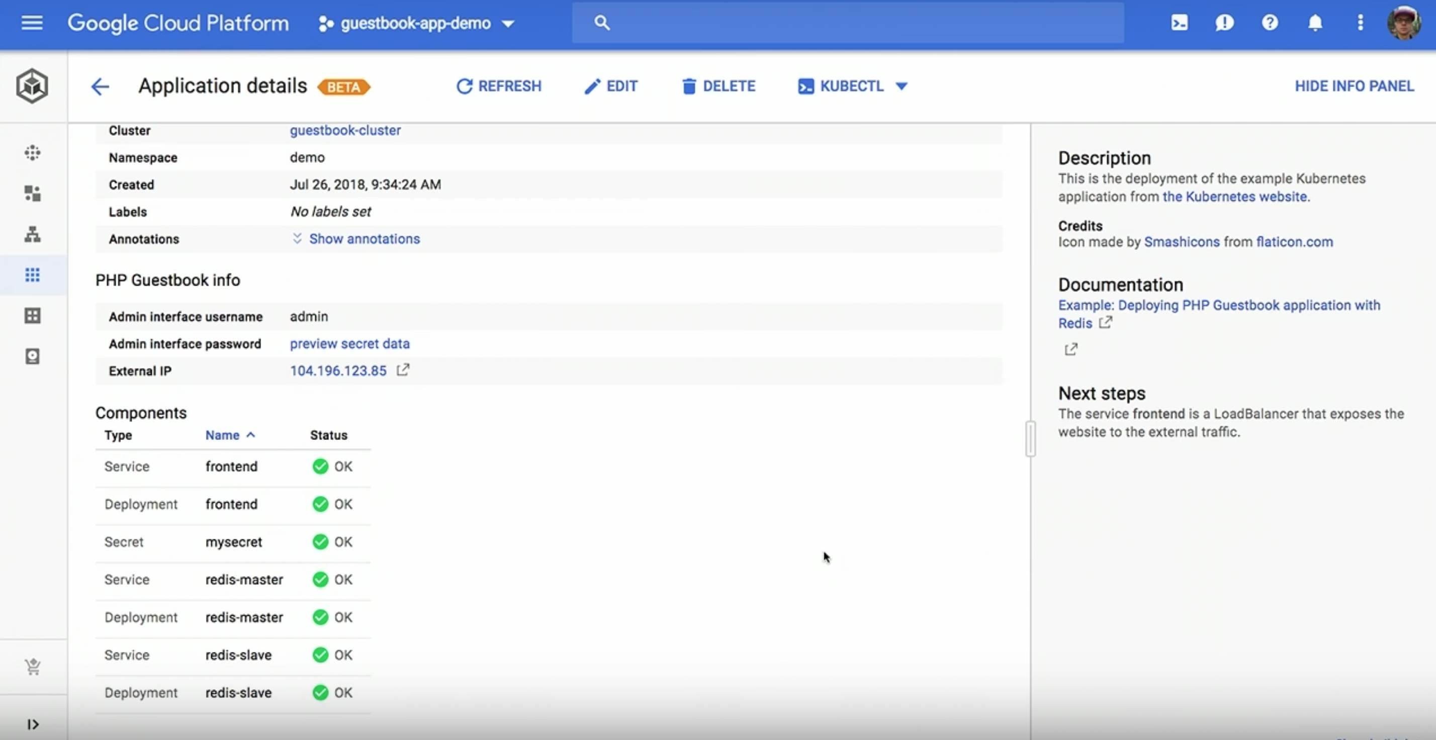Open the hamburger navigation menu
Screen dimensions: 1436x740
(x=32, y=23)
